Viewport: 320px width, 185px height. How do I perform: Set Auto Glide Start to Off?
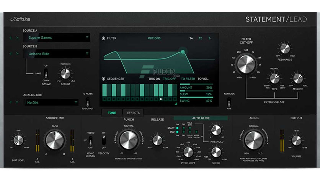coord(184,128)
